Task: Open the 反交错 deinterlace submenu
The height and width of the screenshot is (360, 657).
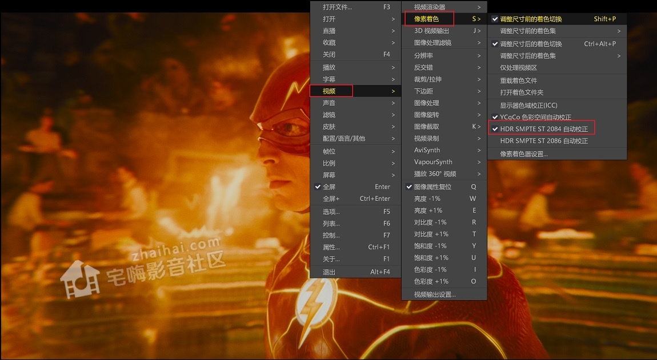Action: pyautogui.click(x=444, y=67)
